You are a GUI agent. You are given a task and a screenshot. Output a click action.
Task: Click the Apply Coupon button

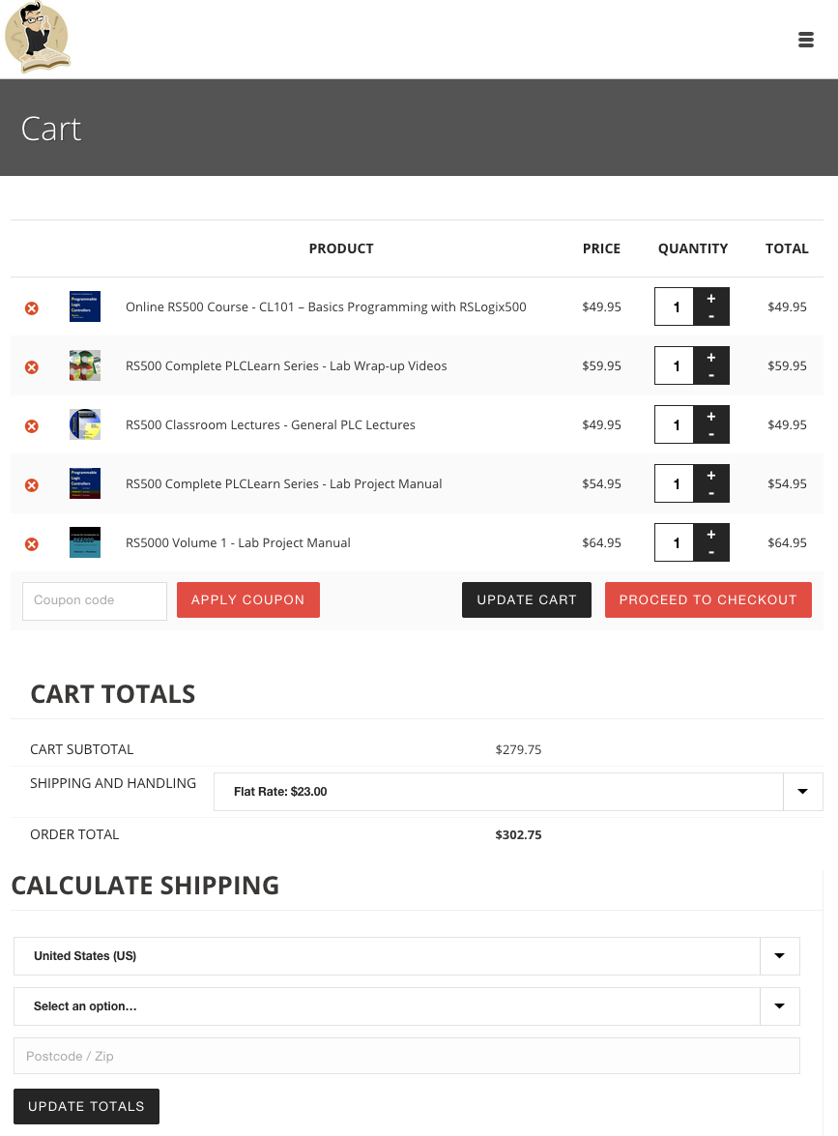(x=248, y=600)
